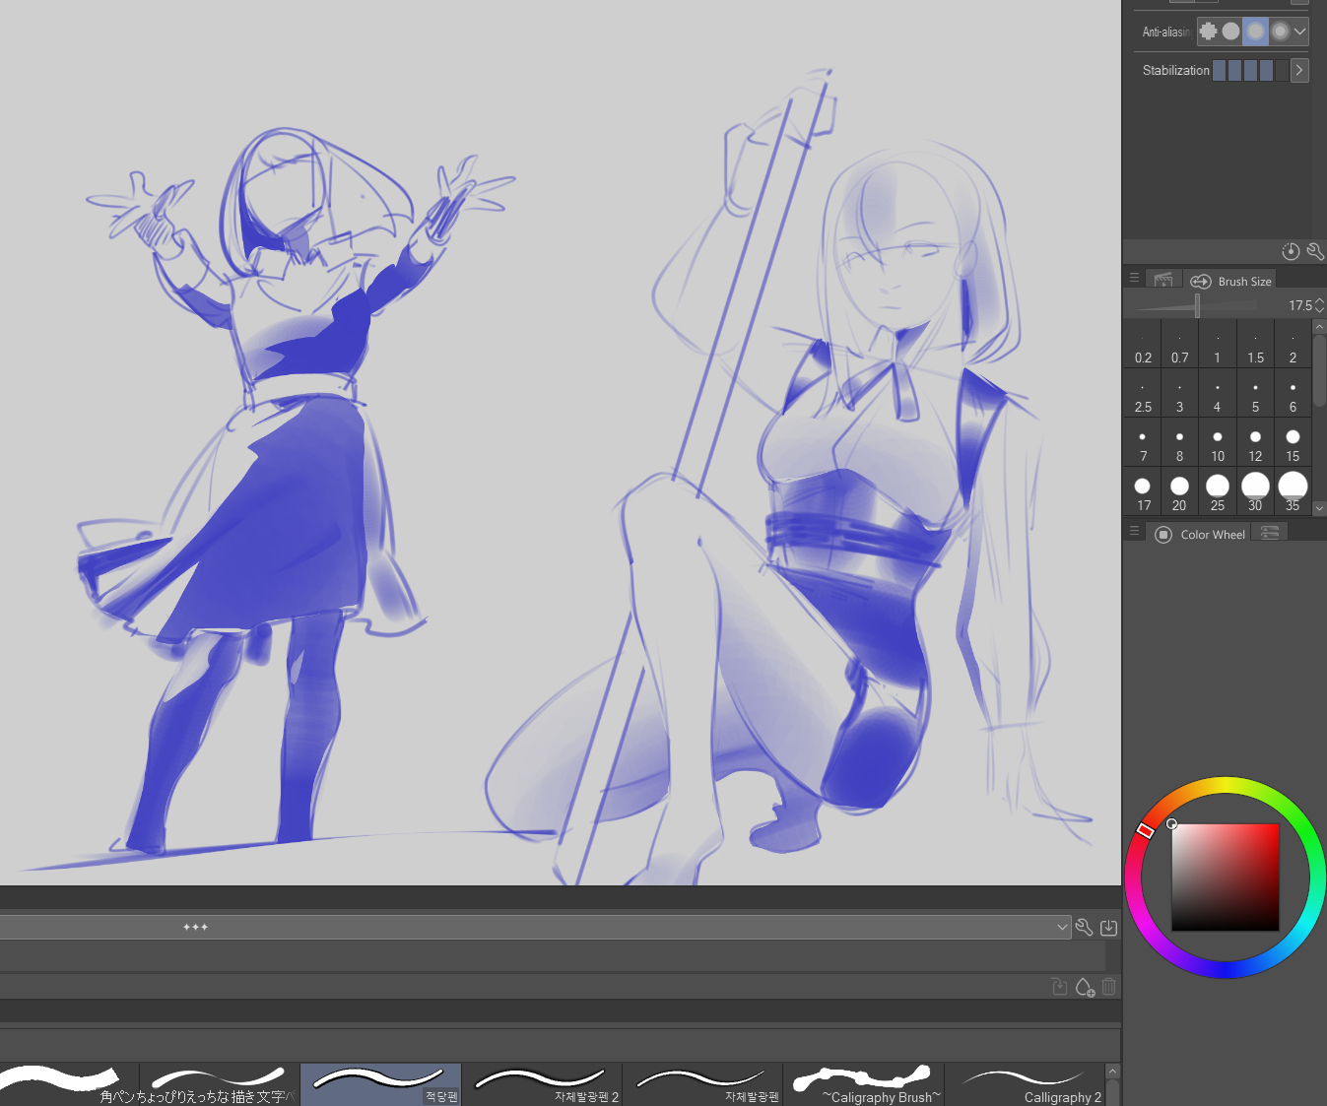Open the Color Wheel panel menu icon

[x=1134, y=532]
